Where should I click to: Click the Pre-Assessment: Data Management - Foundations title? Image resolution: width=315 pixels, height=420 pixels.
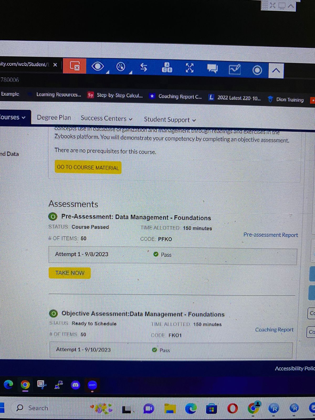tap(136, 217)
